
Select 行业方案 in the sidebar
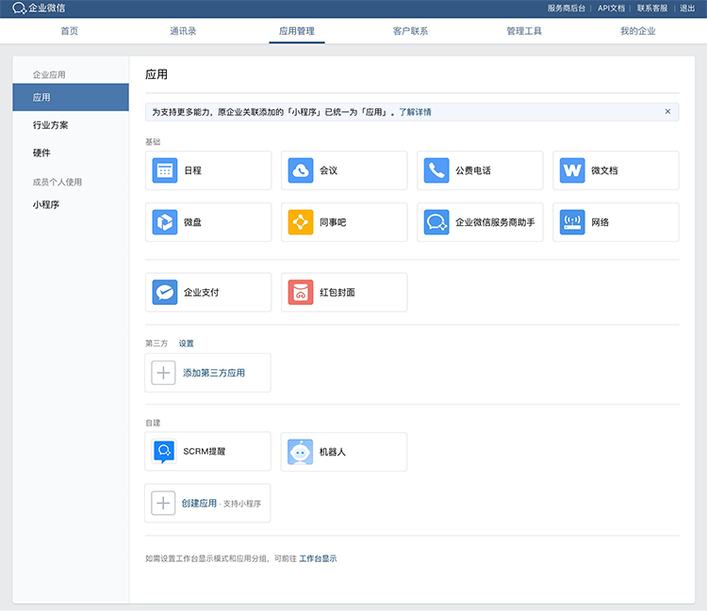(x=50, y=125)
